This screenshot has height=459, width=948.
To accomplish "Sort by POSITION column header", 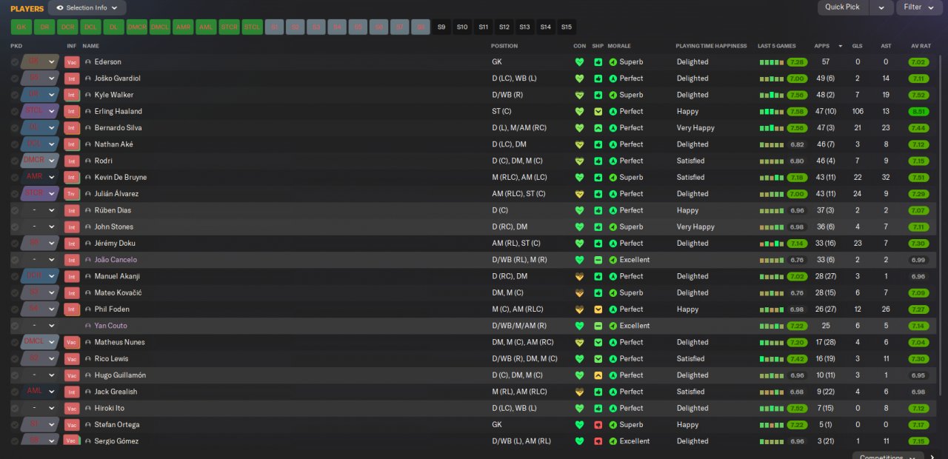I will click(504, 46).
